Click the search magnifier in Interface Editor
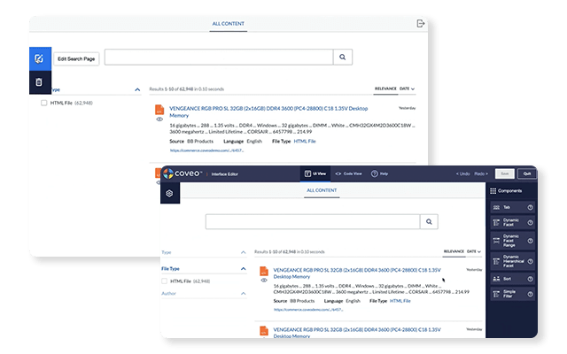 (x=429, y=222)
